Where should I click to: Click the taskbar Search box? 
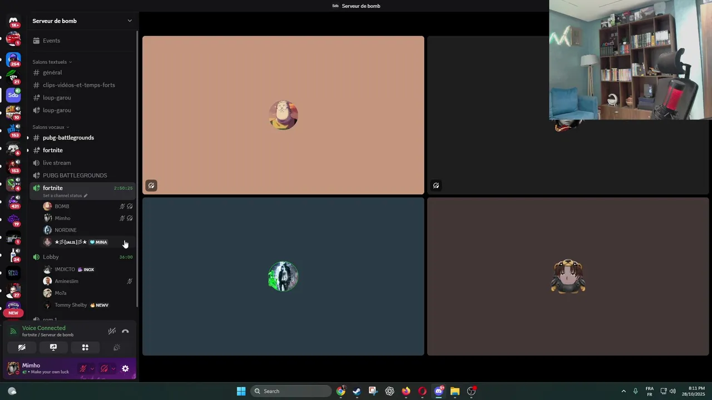[291, 391]
